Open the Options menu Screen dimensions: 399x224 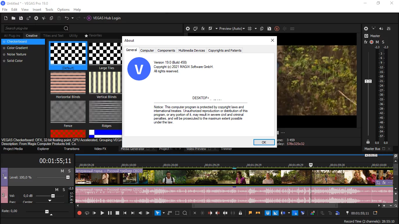click(x=63, y=10)
